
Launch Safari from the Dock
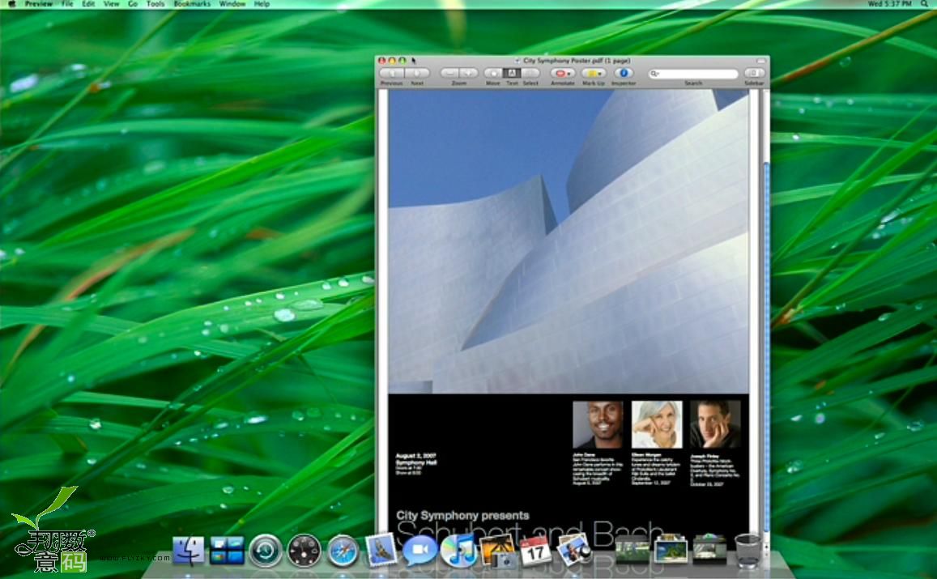coord(343,551)
